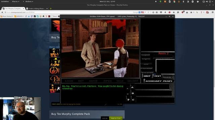
Task: Click the Steam tray icon
Action: (170, 1)
